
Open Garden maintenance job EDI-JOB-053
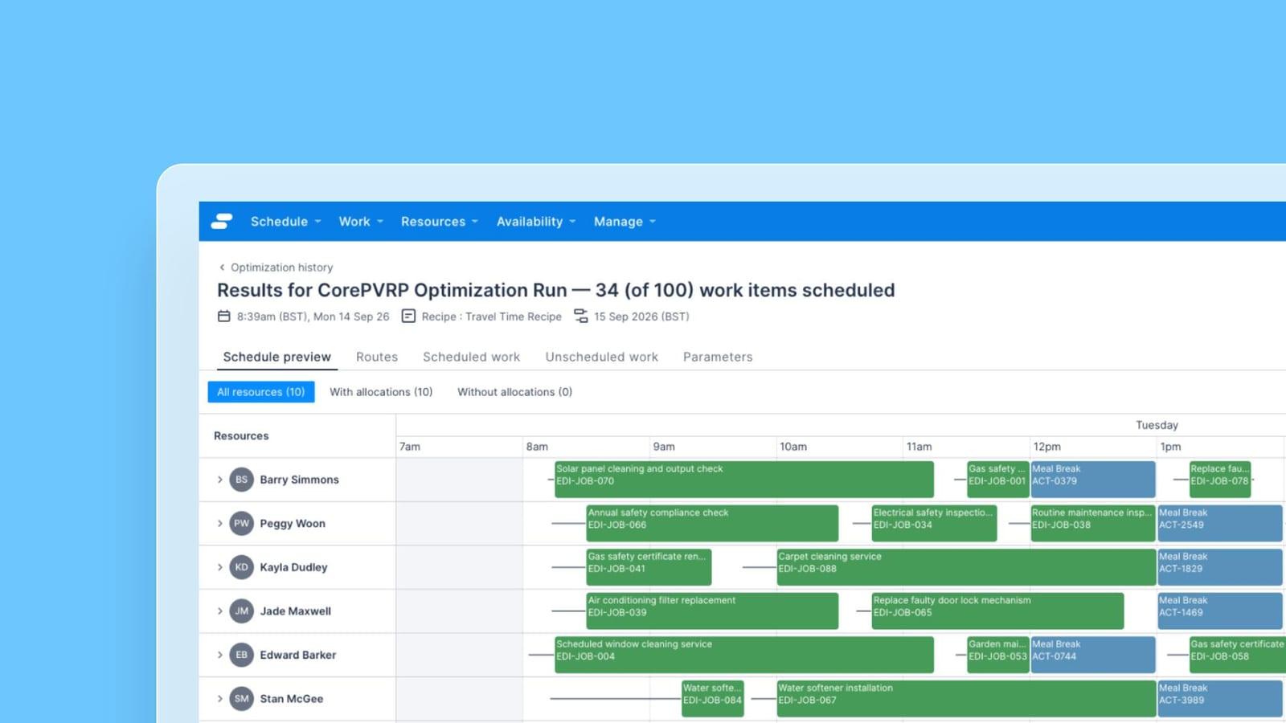click(997, 655)
